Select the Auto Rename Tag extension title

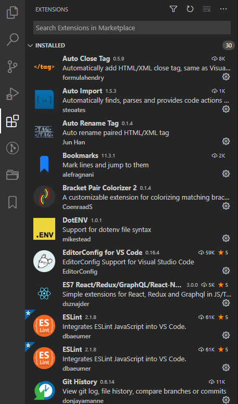tap(91, 123)
